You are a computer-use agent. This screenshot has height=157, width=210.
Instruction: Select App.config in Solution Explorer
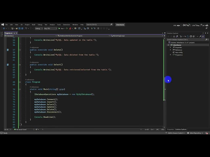click(178, 52)
